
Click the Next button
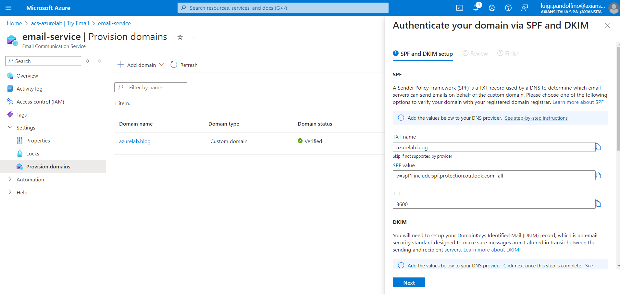tap(409, 283)
